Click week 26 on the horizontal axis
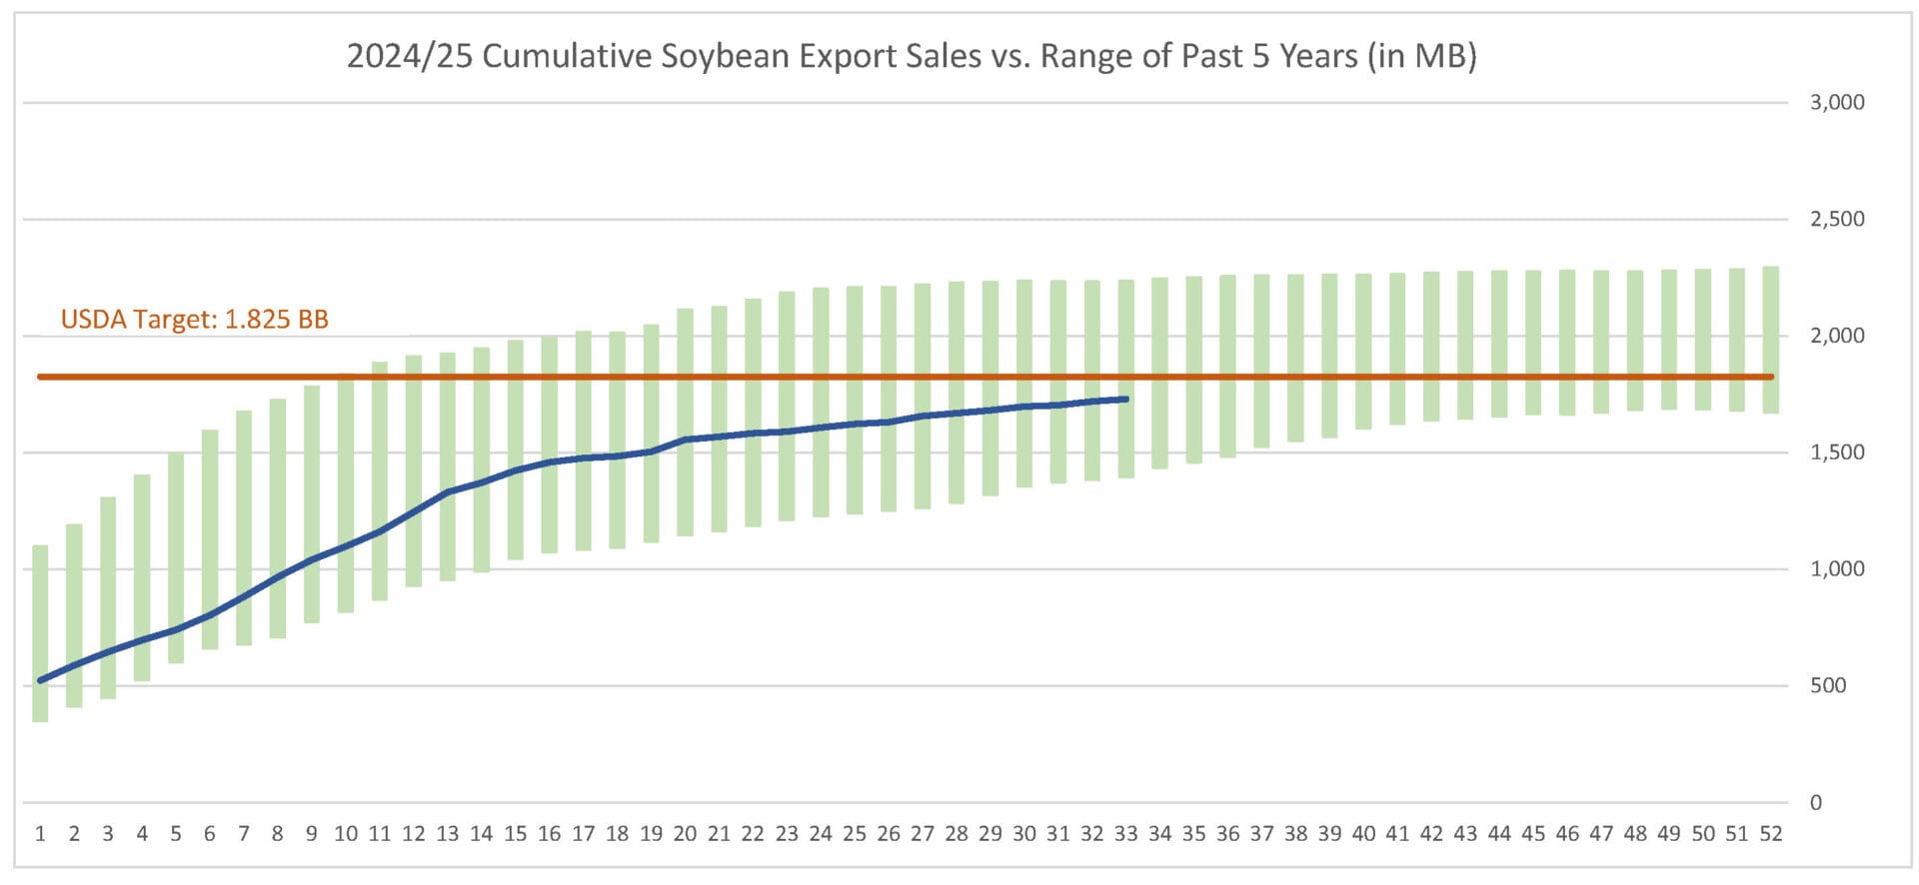Viewport: 1919px width, 885px height. pyautogui.click(x=889, y=834)
